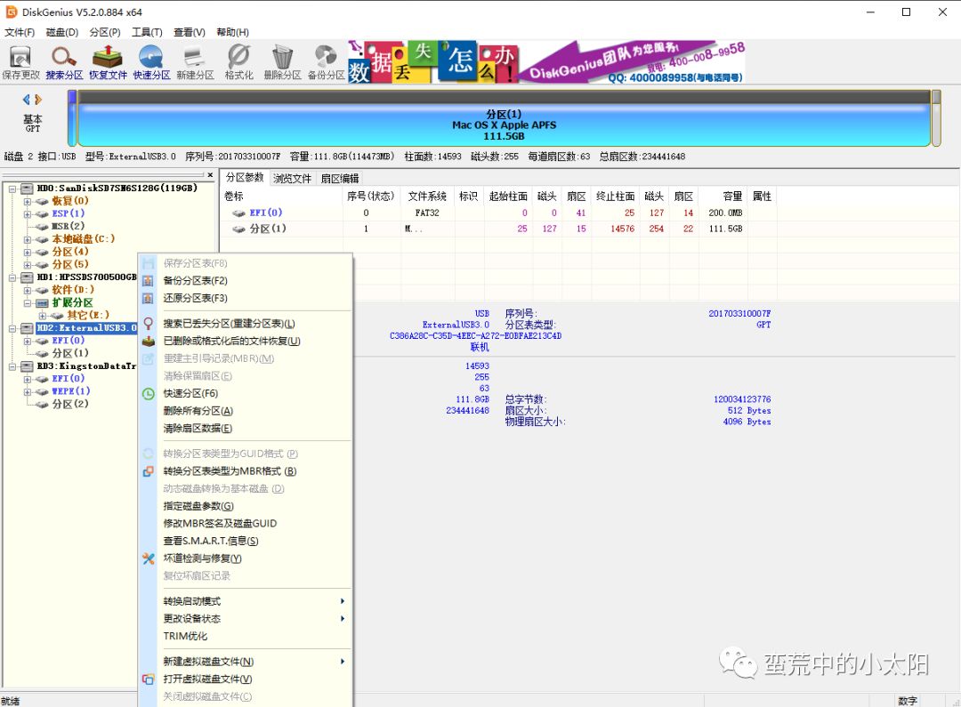
Task: Select EFI(0) under the HD2 disk
Action: (x=68, y=341)
